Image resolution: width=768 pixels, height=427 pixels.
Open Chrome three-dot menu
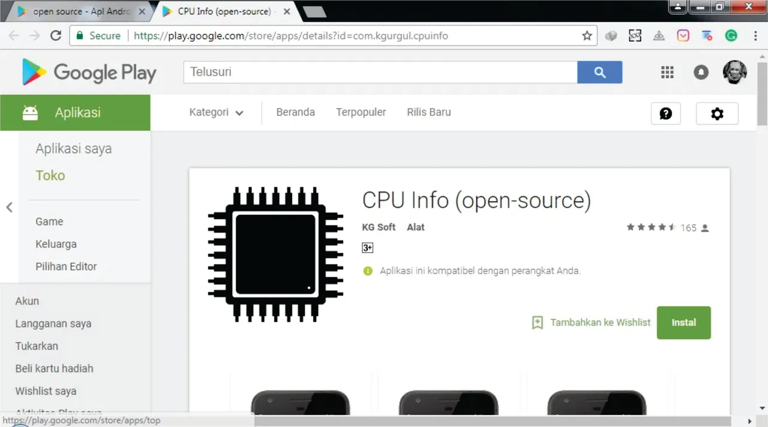755,36
